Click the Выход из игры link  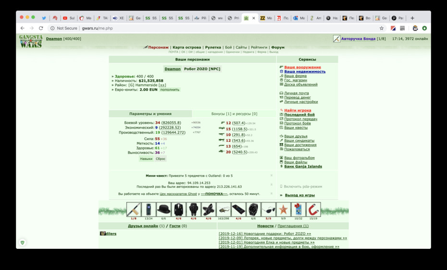tap(300, 195)
